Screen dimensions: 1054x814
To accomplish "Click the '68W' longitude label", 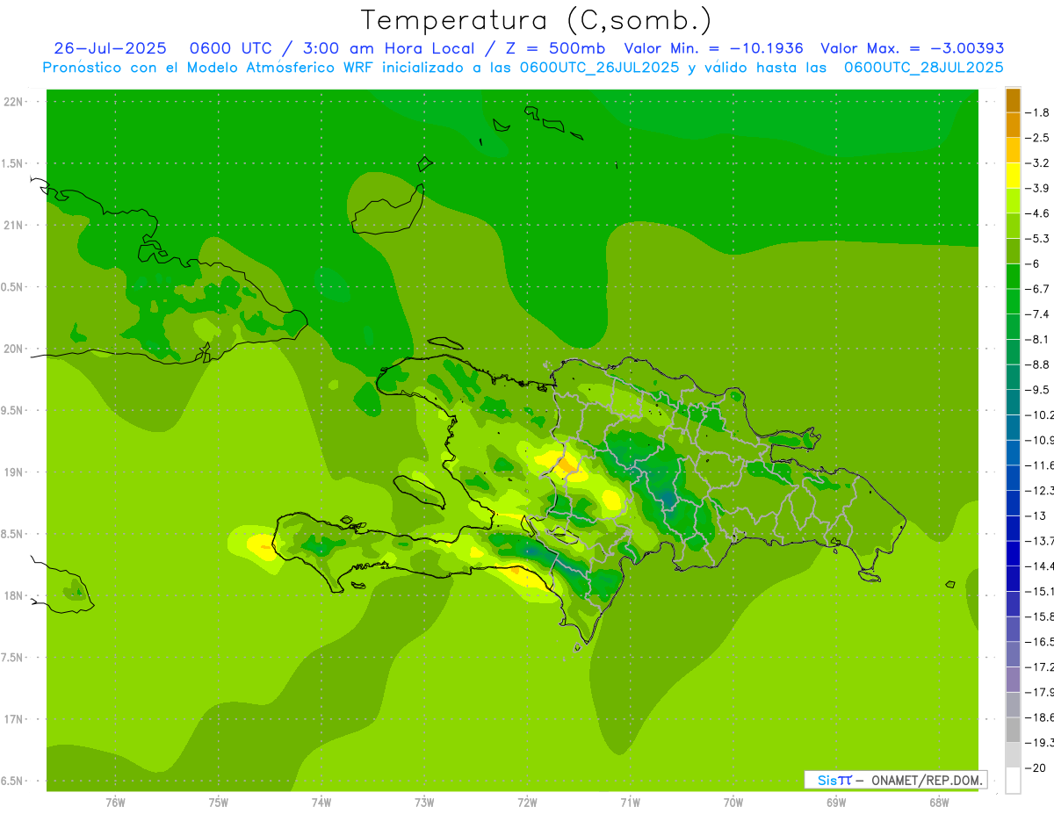I will pos(939,803).
